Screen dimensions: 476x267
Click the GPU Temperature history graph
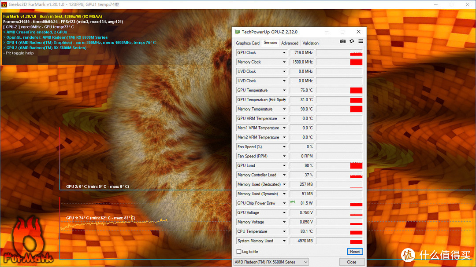(x=339, y=90)
